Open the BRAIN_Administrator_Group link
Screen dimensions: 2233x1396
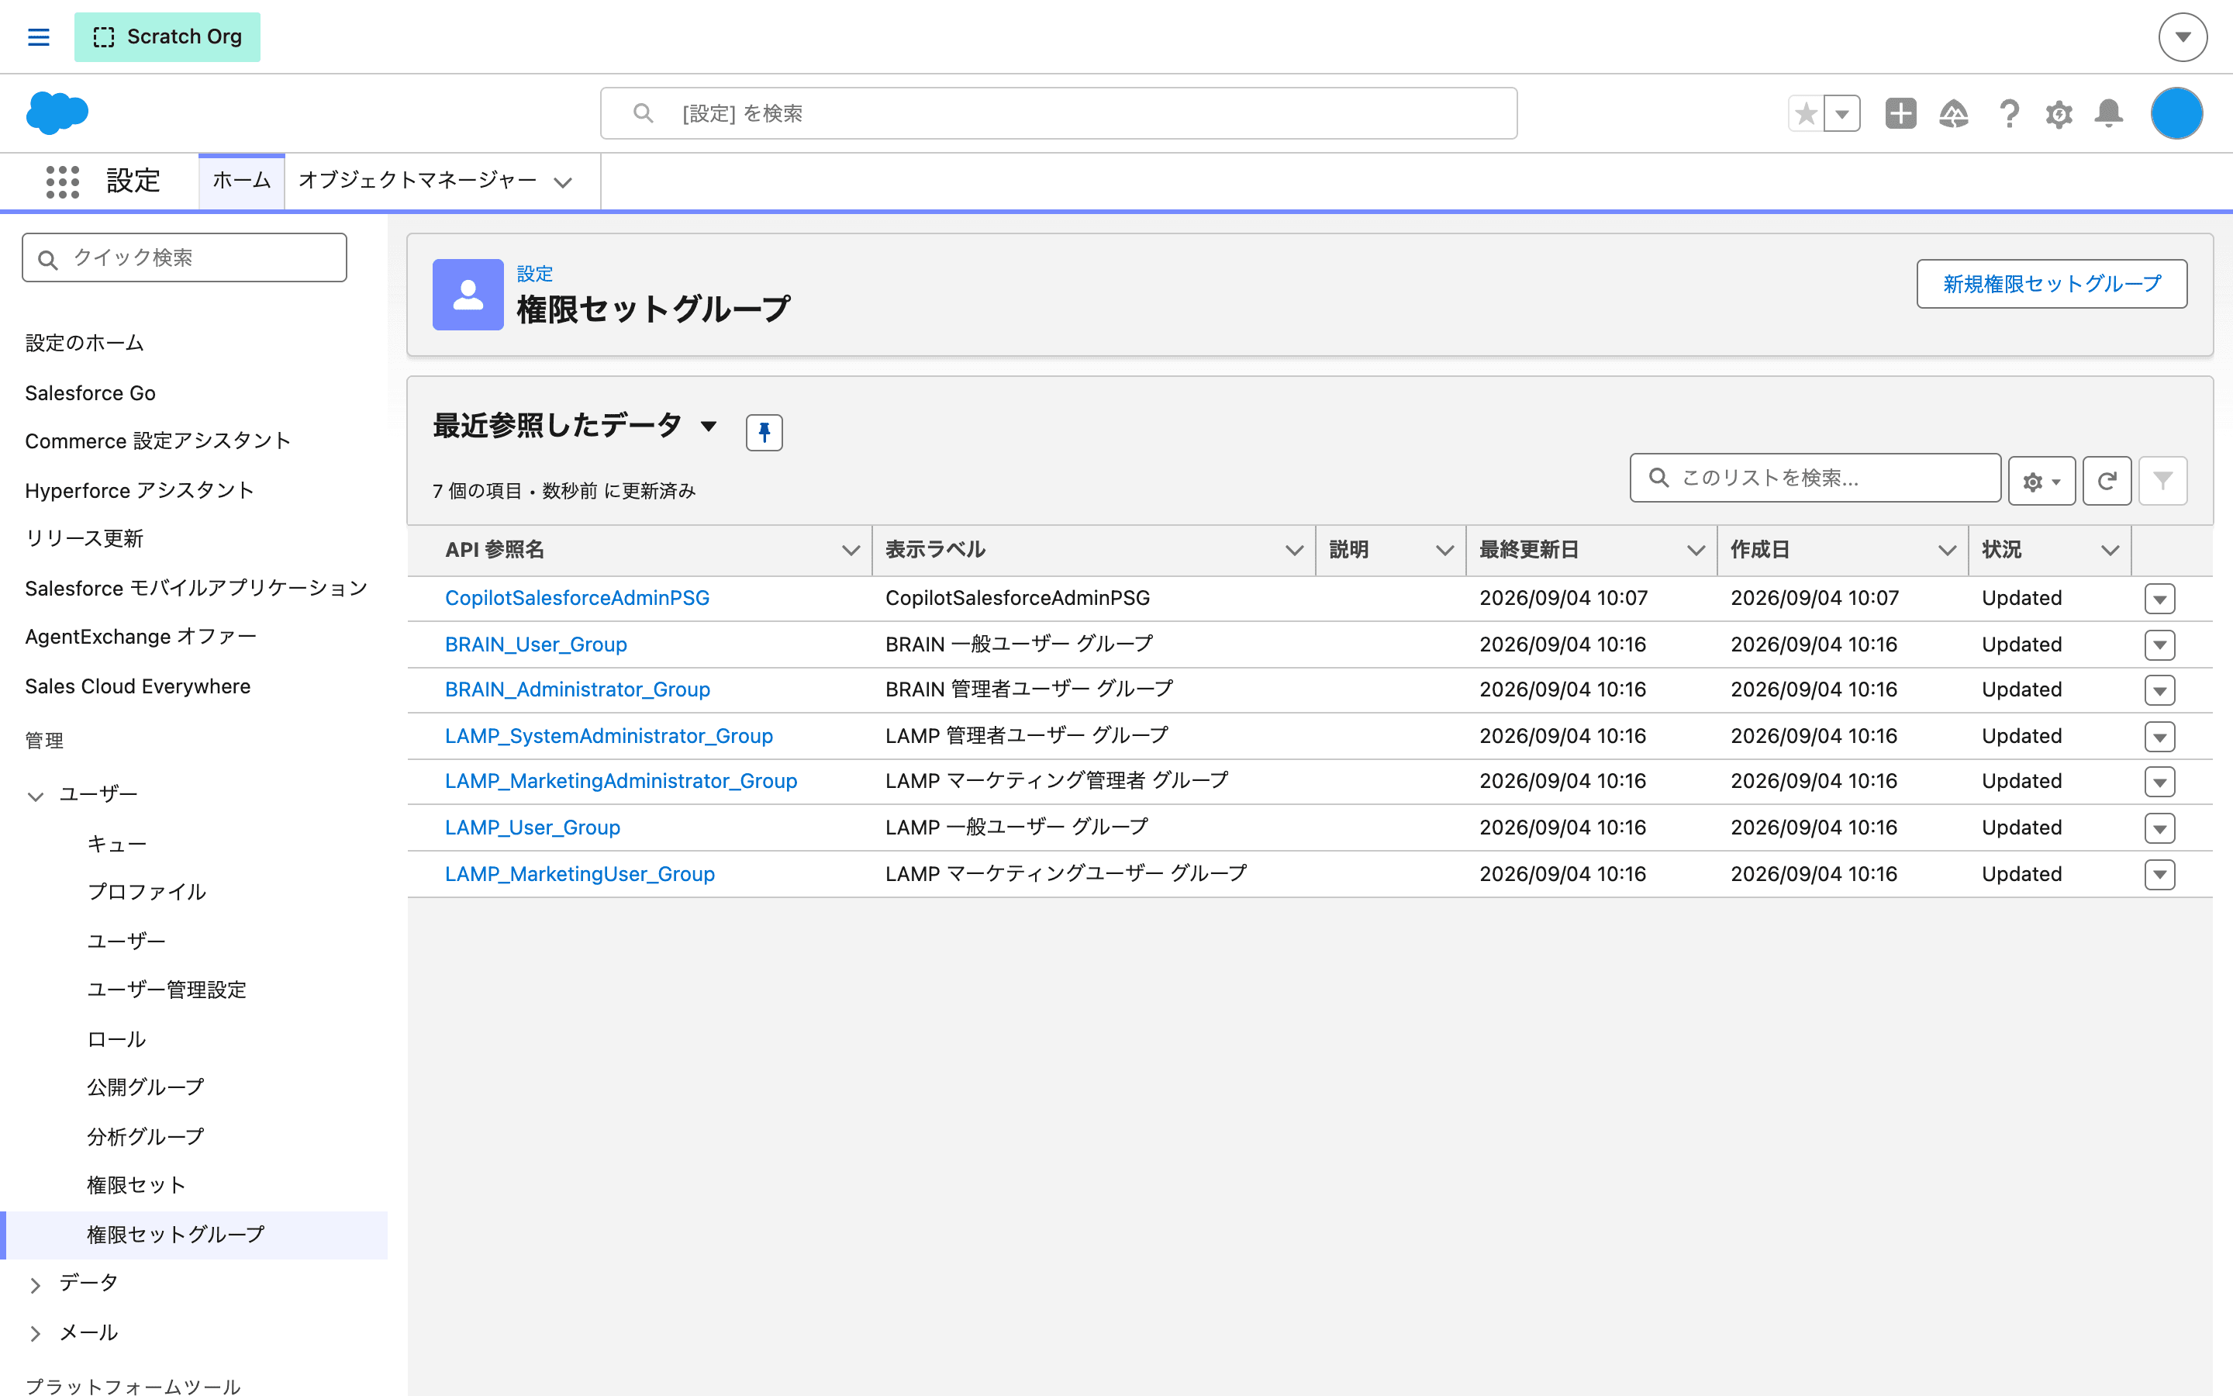tap(577, 689)
